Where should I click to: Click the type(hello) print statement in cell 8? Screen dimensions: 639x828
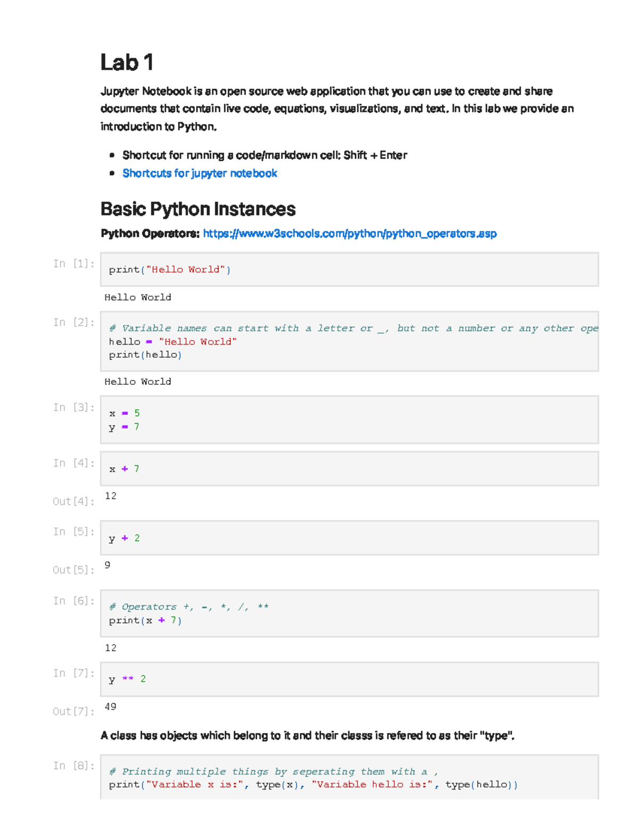[x=313, y=785]
